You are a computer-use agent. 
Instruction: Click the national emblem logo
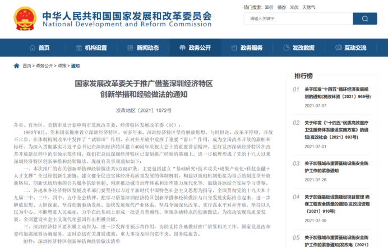(x=24, y=18)
